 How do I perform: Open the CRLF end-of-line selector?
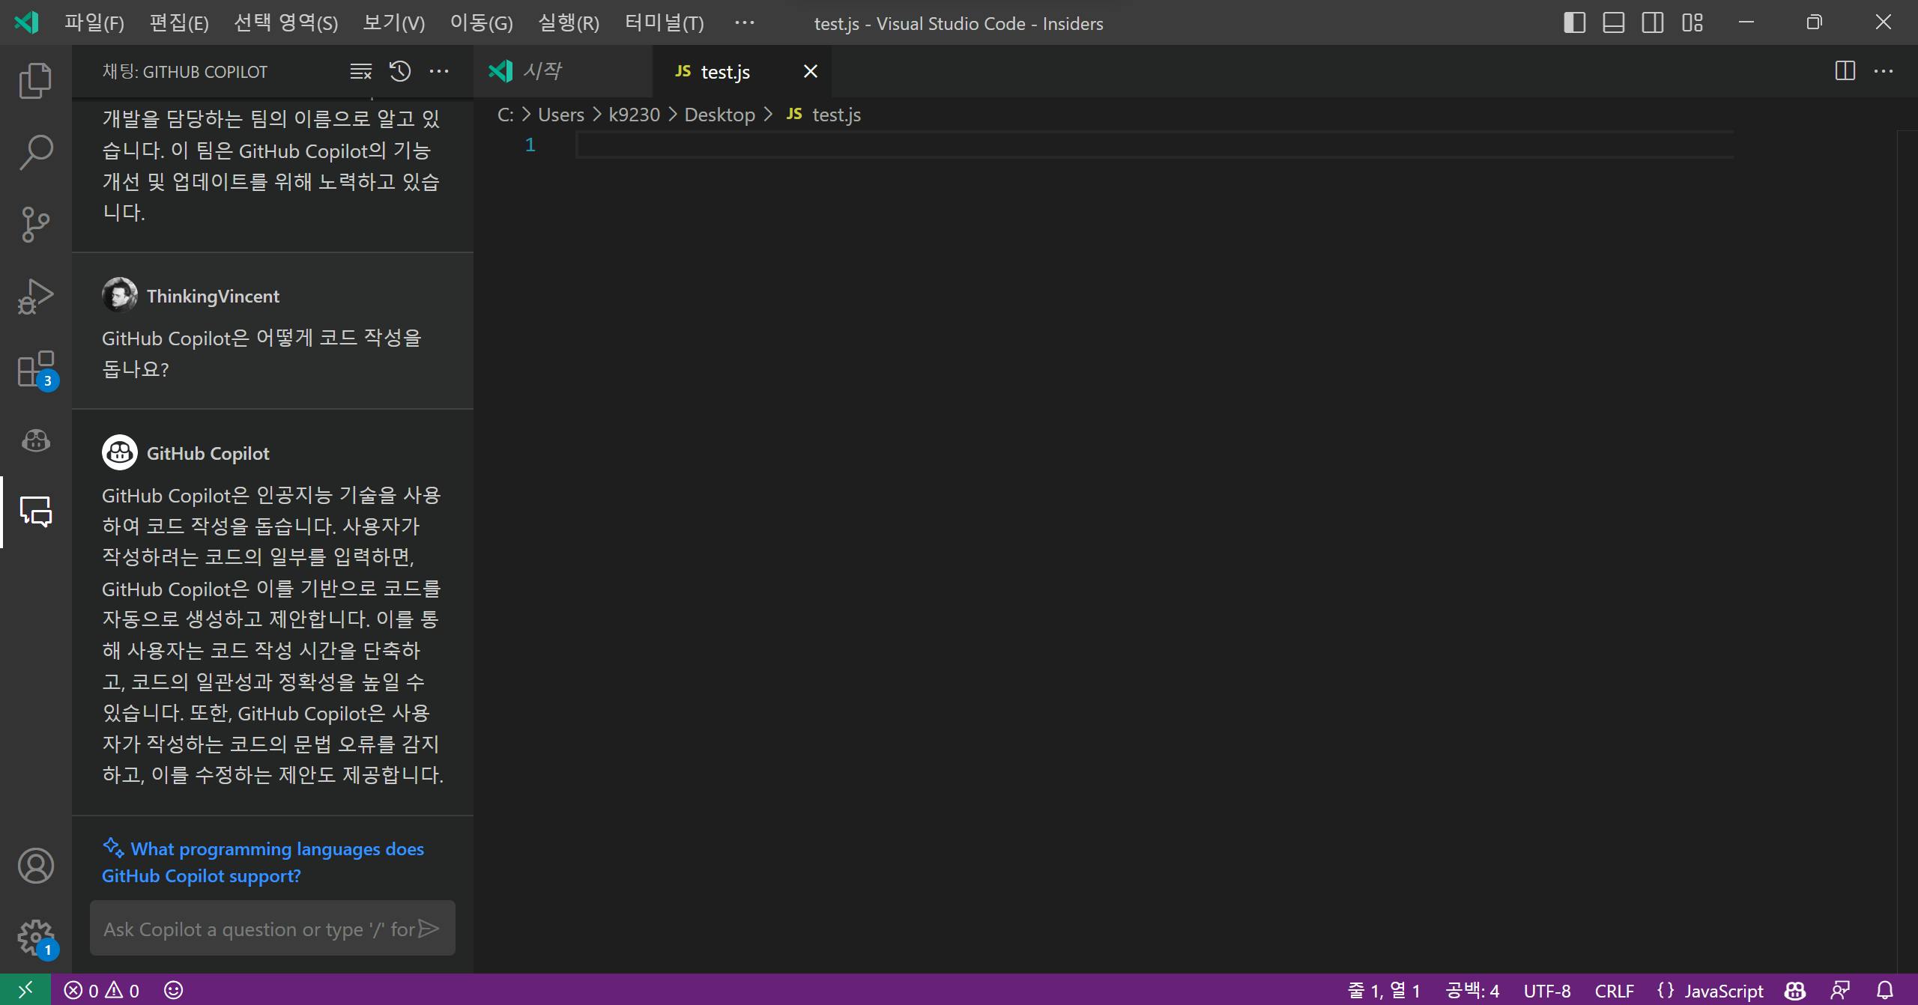tap(1614, 991)
